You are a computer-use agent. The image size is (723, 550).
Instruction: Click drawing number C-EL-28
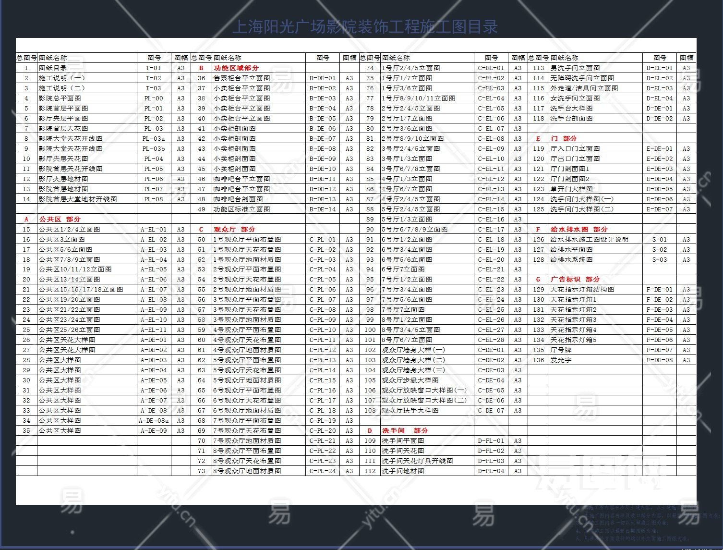pos(491,340)
